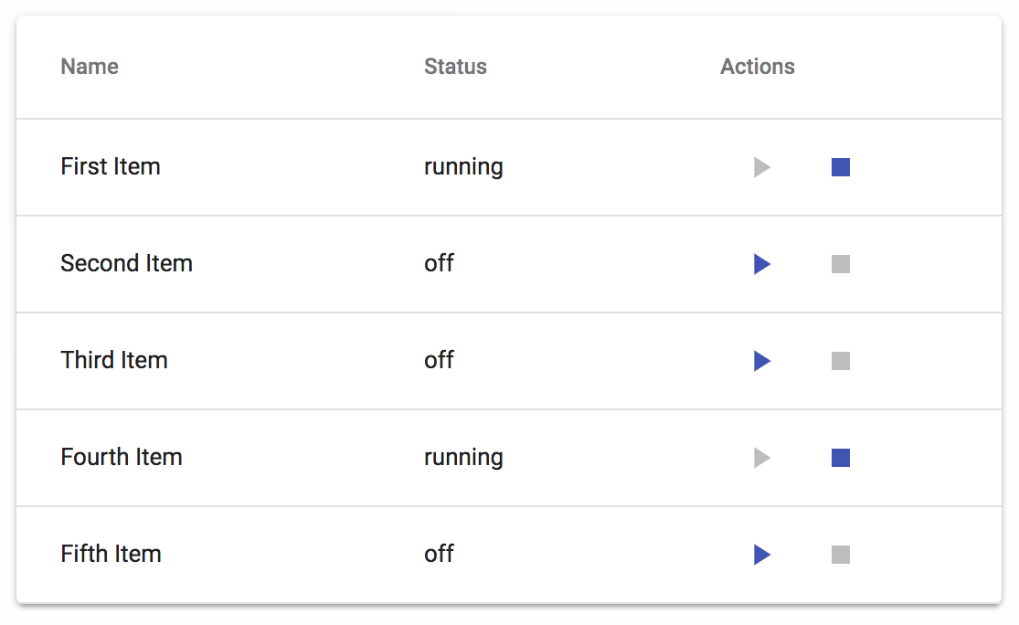Viewport: 1019px width, 625px height.
Task: Select the First Item name
Action: 111,167
